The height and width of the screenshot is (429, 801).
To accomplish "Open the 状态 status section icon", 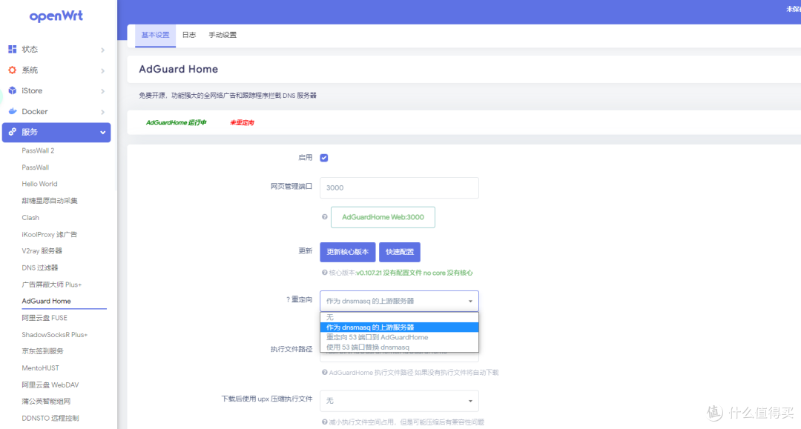I will click(x=13, y=49).
